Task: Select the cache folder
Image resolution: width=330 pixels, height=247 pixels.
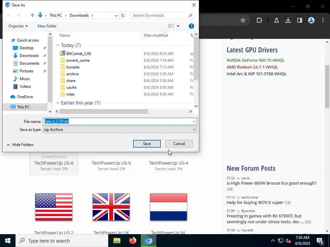Action: pos(71,87)
